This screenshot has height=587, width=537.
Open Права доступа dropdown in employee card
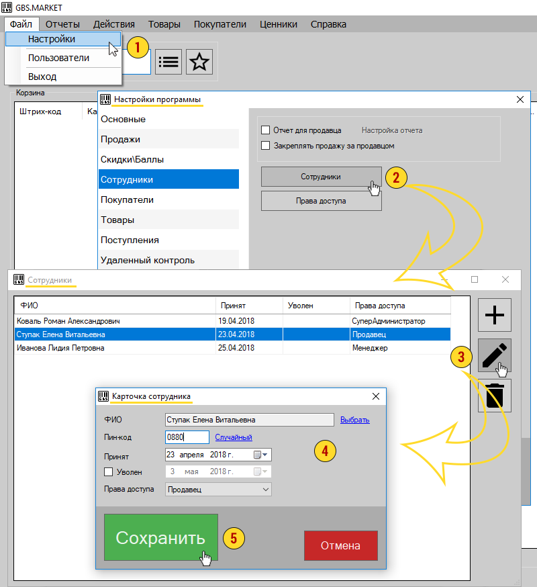[x=218, y=490]
